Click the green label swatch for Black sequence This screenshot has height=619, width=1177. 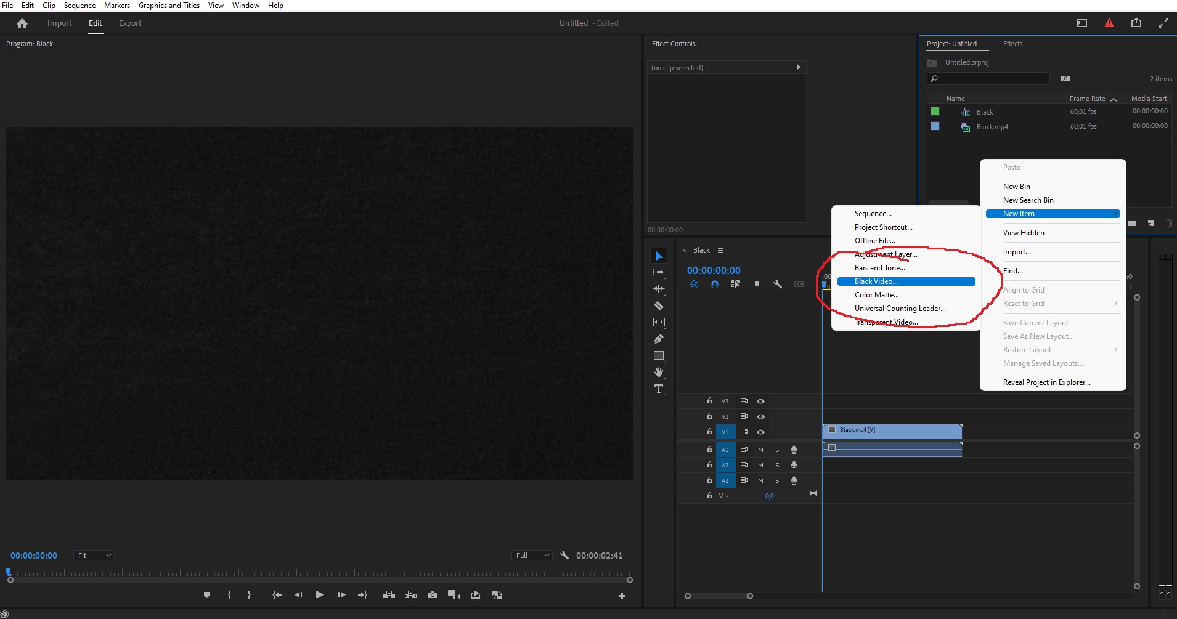(x=935, y=111)
